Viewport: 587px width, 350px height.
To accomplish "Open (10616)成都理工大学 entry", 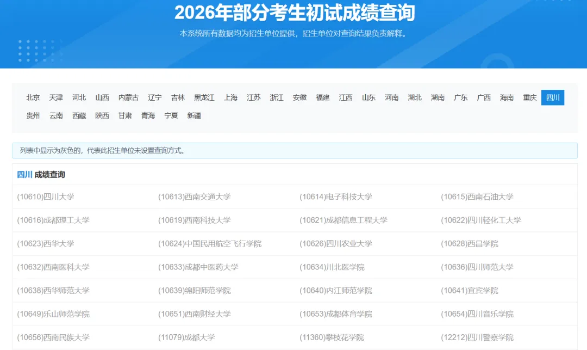I will coord(53,220).
